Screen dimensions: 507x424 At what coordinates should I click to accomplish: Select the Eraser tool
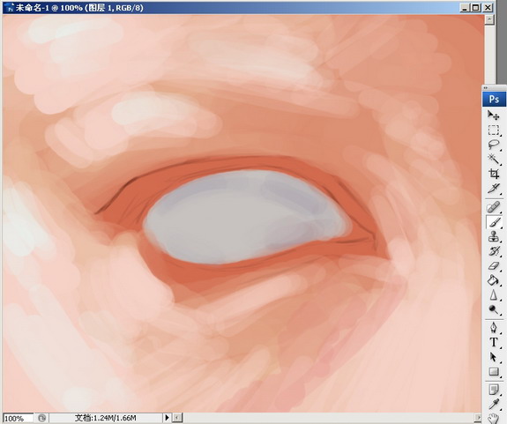(x=494, y=266)
